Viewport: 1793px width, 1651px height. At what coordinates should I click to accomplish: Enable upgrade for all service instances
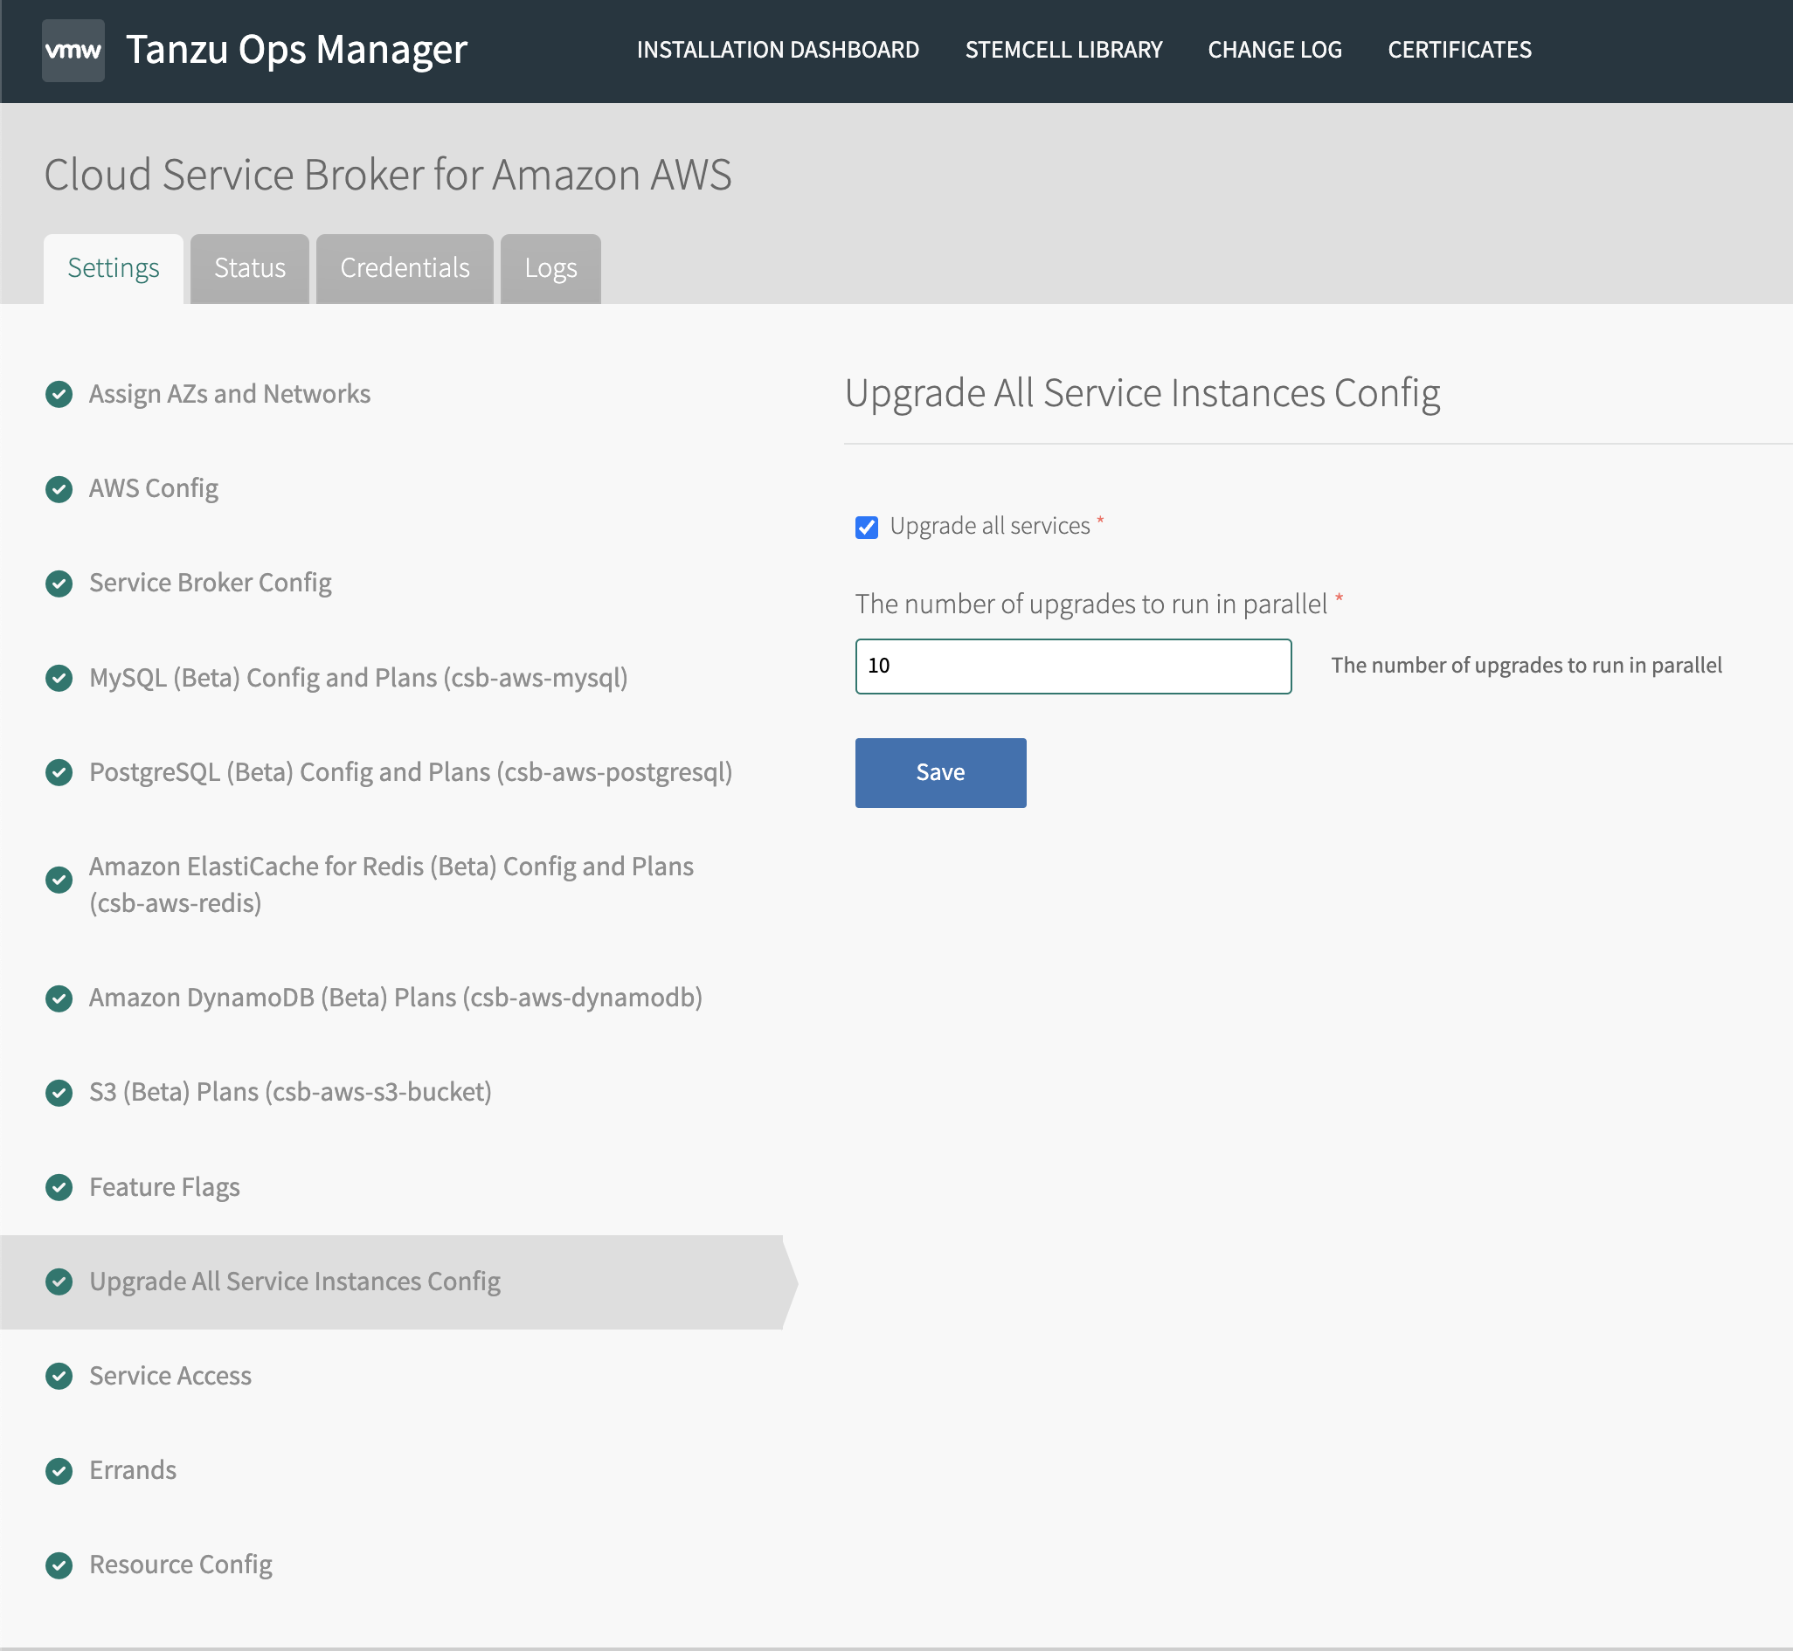tap(867, 525)
